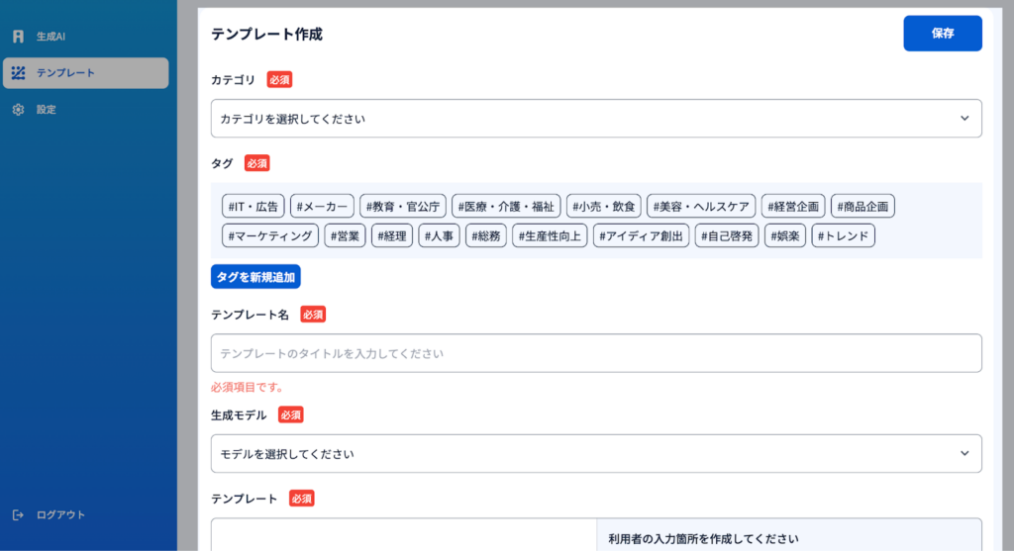Image resolution: width=1014 pixels, height=551 pixels.
Task: Toggle the #アイディア創出 tag
Action: coord(642,235)
